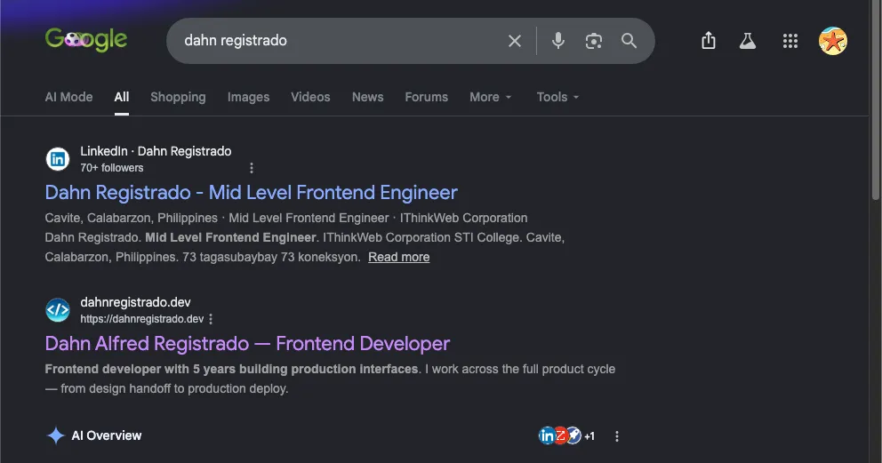
Task: Expand the Tools dropdown
Action: pos(557,97)
